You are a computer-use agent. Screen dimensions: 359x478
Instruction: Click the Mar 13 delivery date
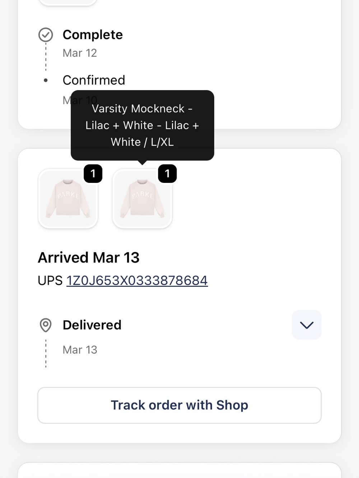pyautogui.click(x=80, y=350)
